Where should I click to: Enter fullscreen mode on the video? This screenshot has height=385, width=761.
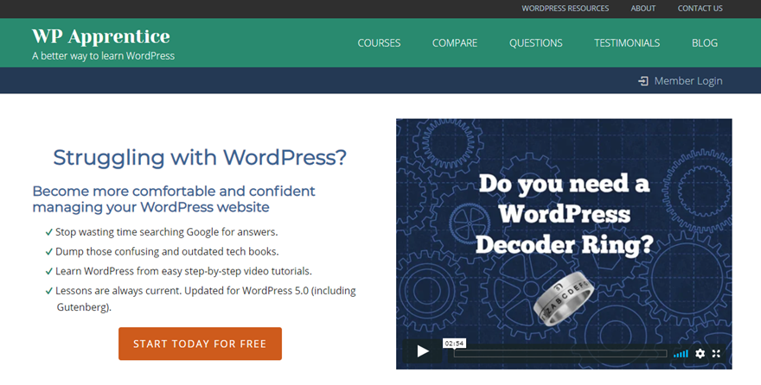[716, 354]
